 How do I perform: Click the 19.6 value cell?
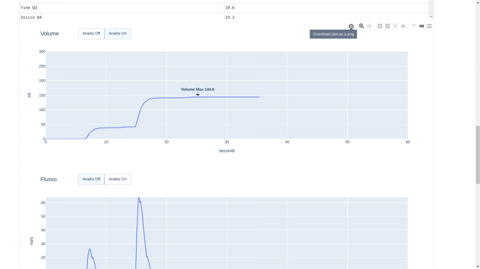pyautogui.click(x=326, y=8)
